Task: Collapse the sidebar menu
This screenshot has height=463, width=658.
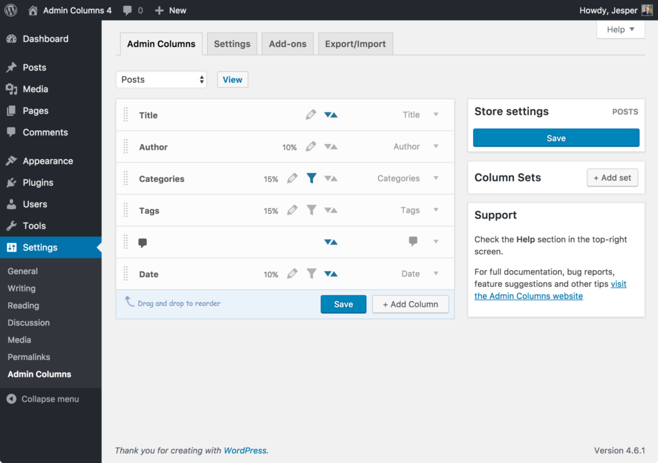Action: point(43,399)
